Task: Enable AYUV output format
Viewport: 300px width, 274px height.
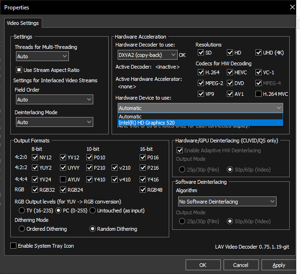Action: tap(63, 180)
